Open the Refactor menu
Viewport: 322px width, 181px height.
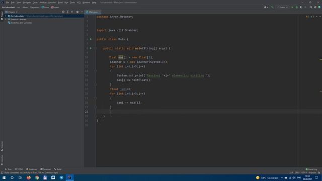[52, 3]
